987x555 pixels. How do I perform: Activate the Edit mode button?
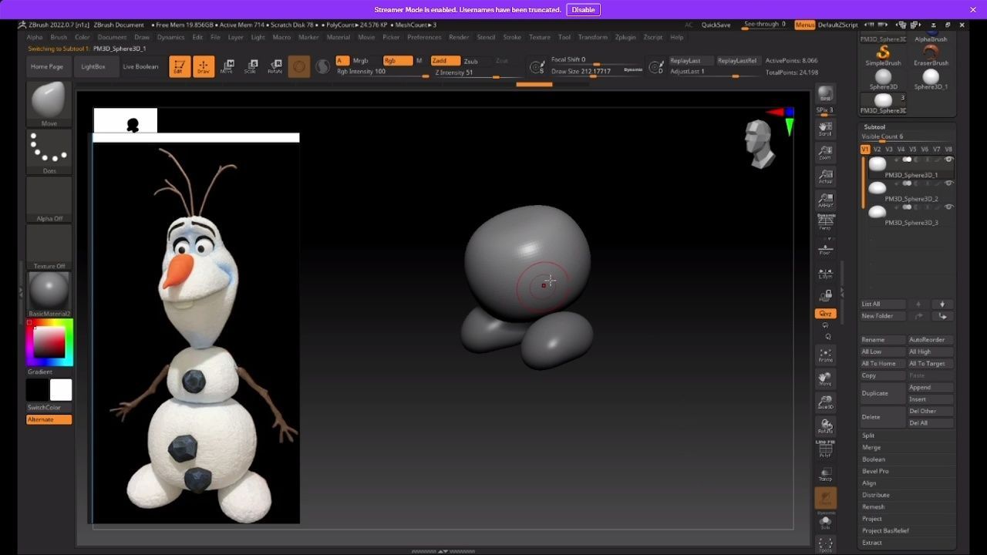[179, 66]
